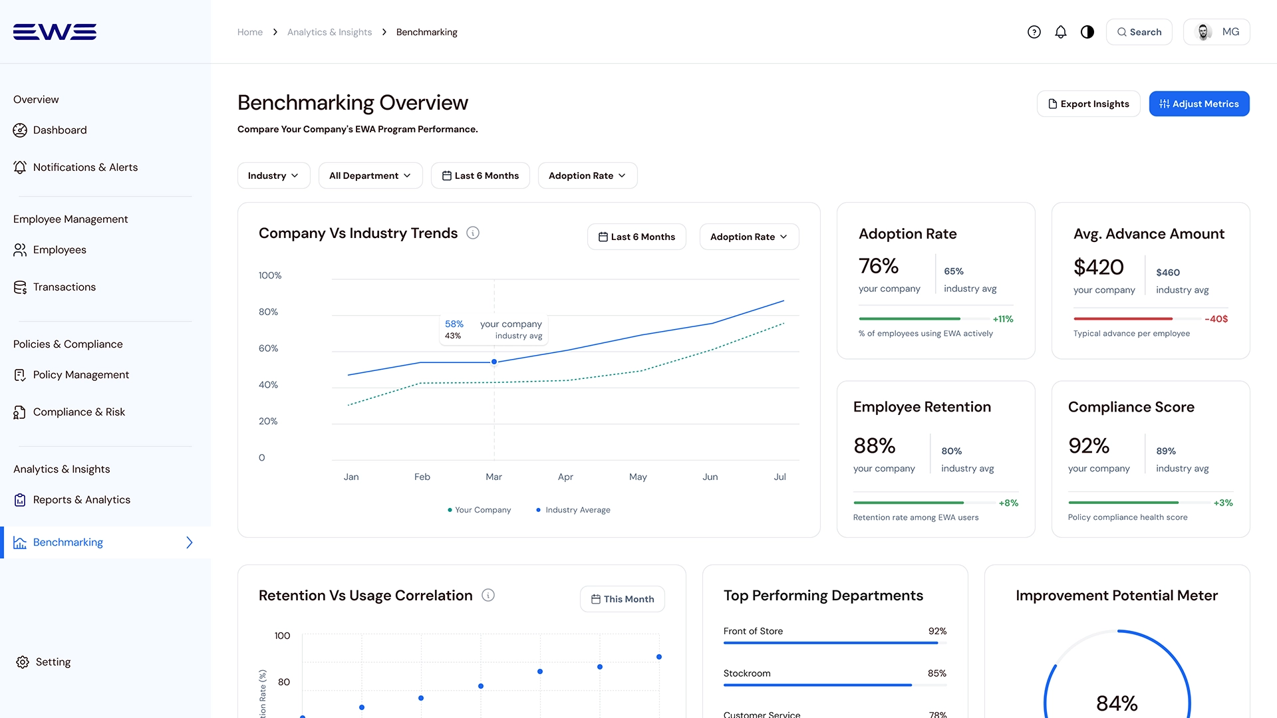Image resolution: width=1277 pixels, height=718 pixels.
Task: Expand the Industry filter dropdown
Action: point(273,176)
